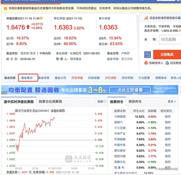This screenshot has height=175, width=181.
Task: Open the 基金概况 tab
Action: click(x=27, y=78)
